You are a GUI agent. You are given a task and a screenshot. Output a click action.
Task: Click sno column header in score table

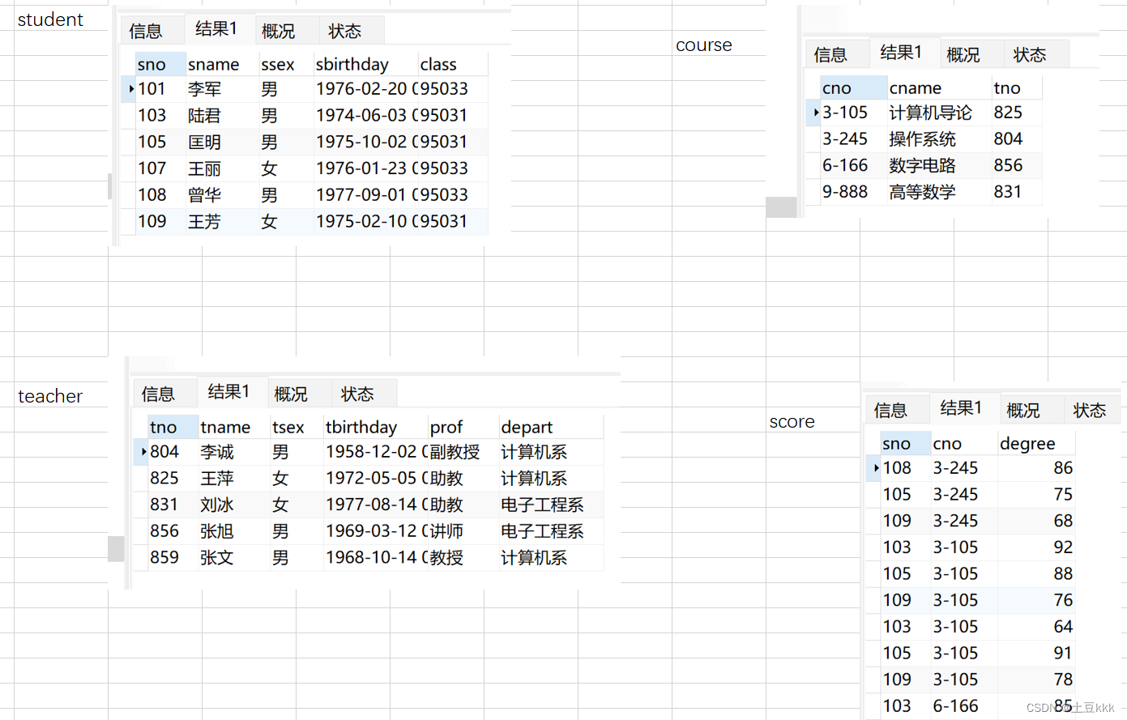905,444
